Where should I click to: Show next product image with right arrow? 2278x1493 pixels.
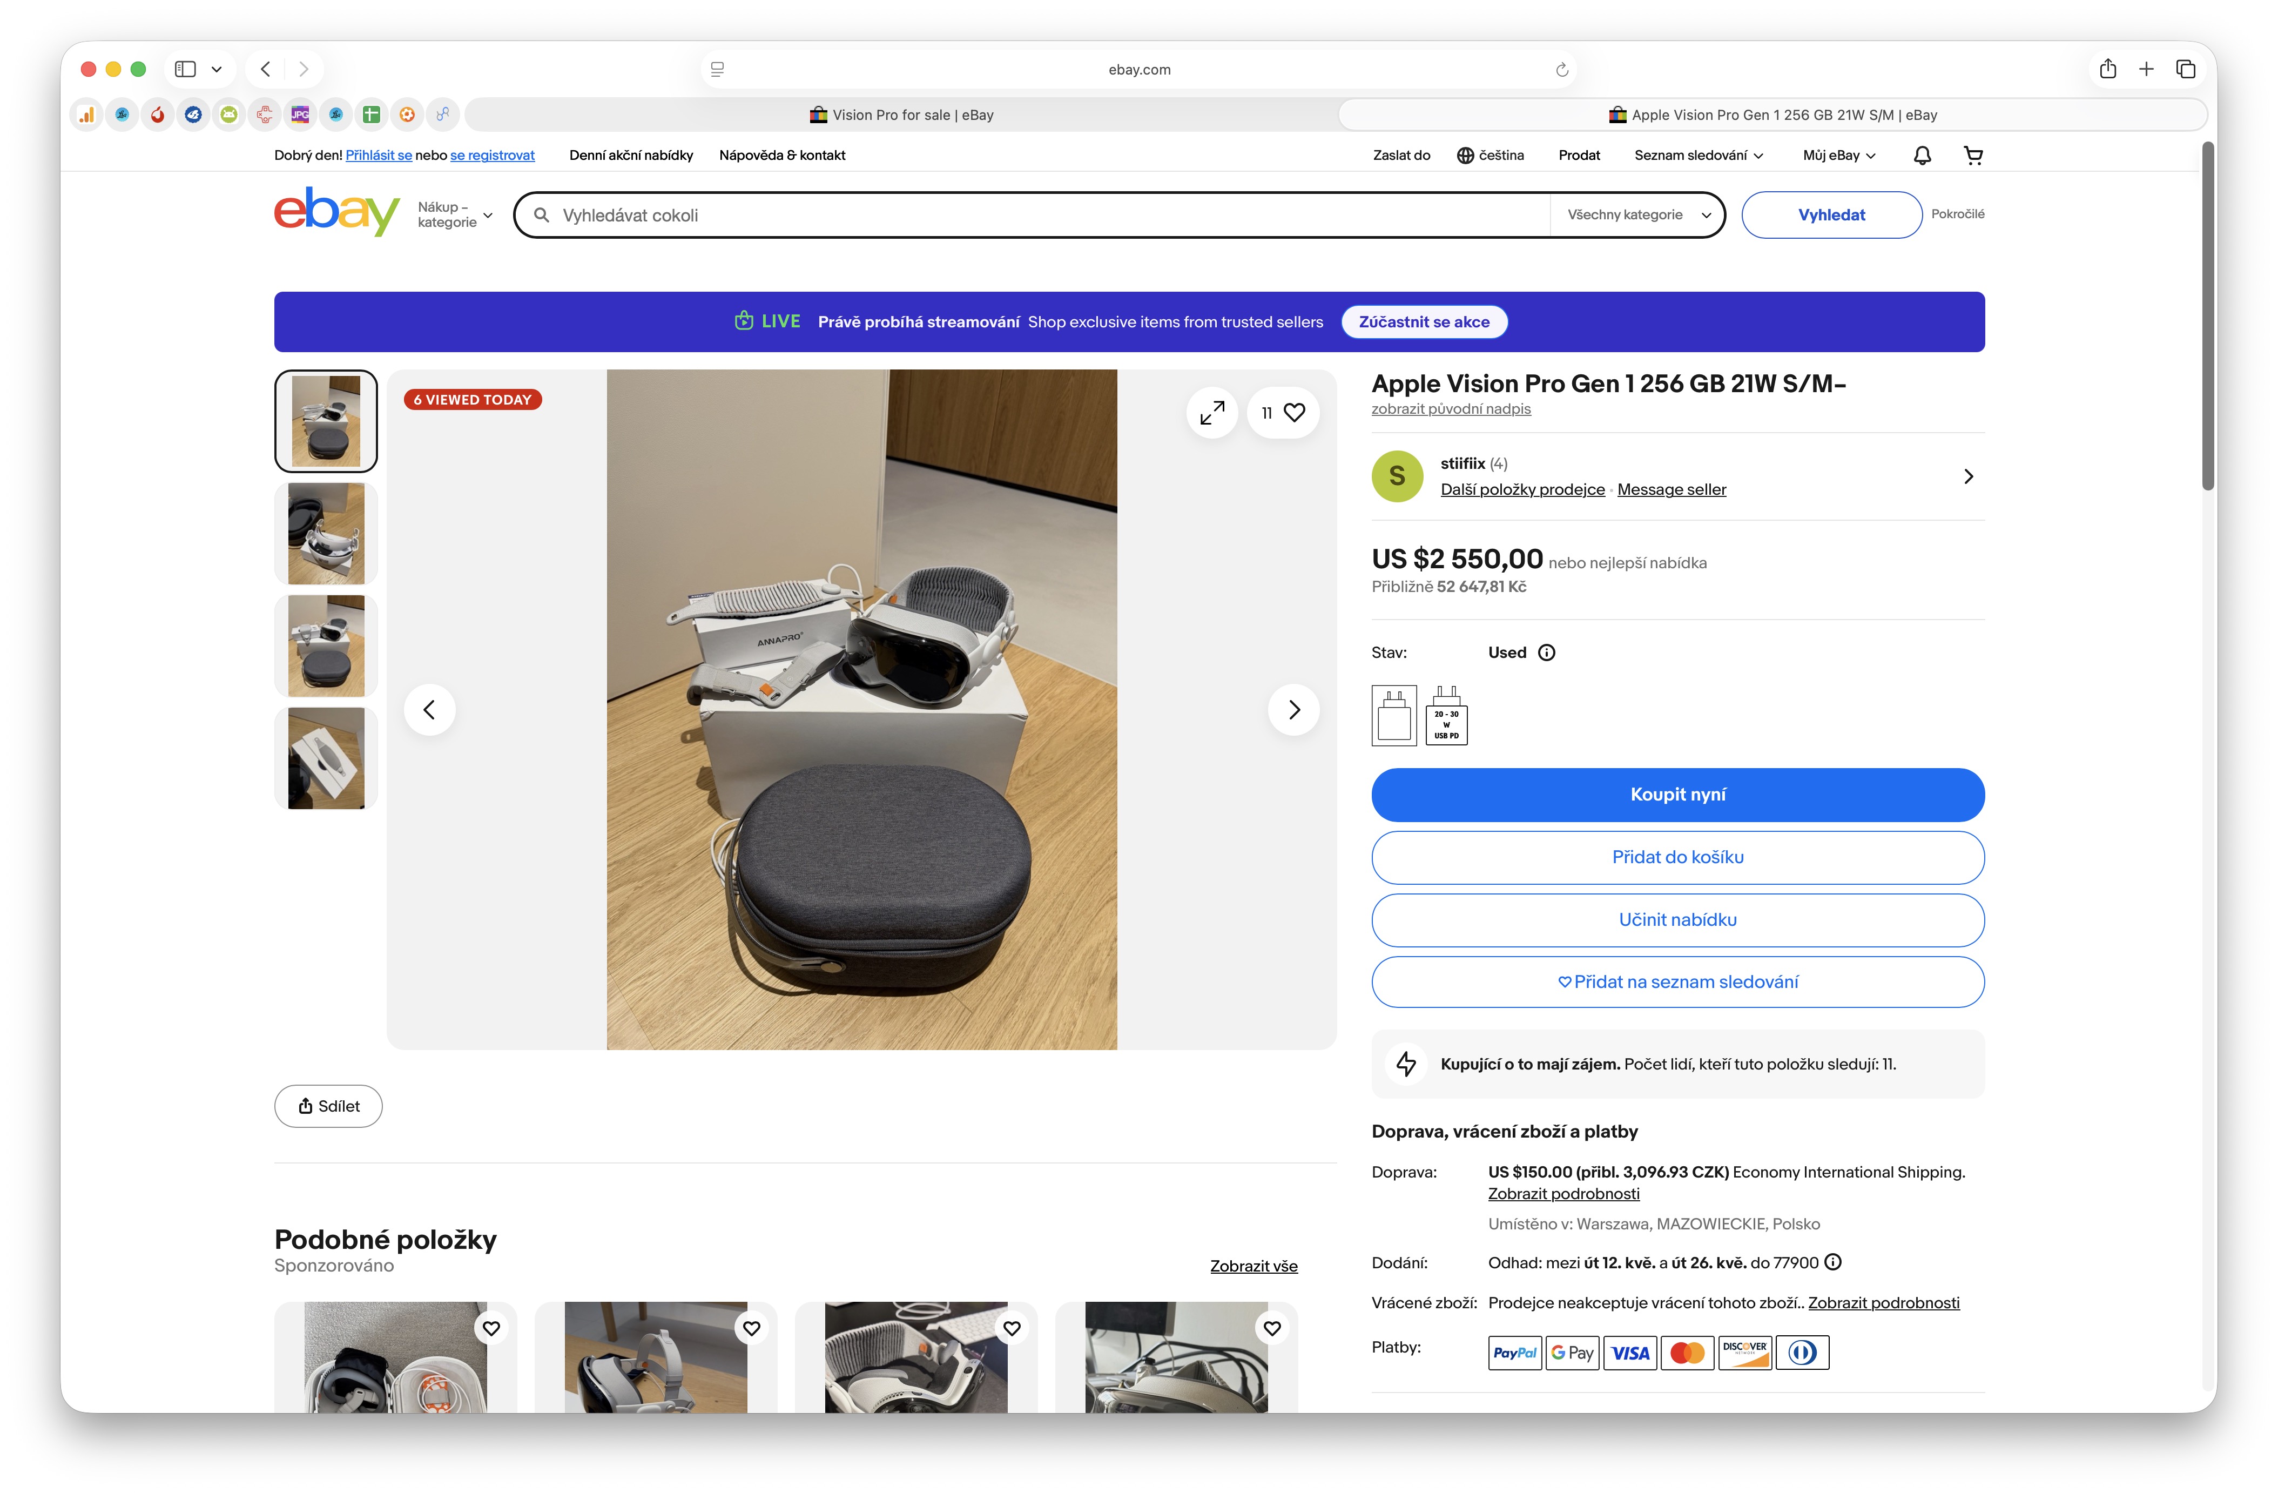(x=1293, y=709)
